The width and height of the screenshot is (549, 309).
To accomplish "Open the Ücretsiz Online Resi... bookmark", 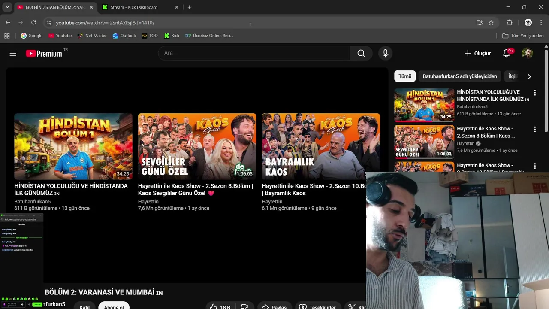I will click(209, 36).
